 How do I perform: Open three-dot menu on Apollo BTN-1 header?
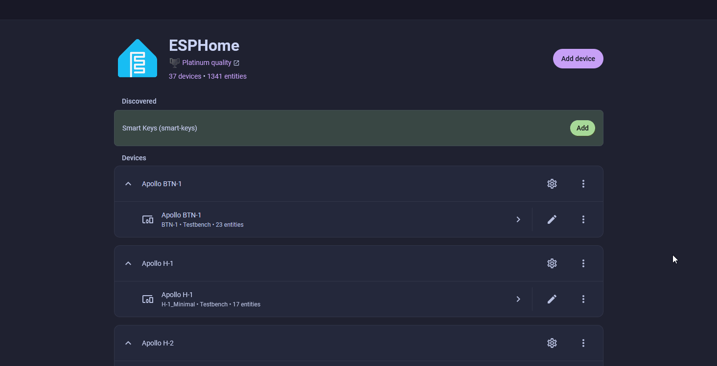[x=583, y=184]
